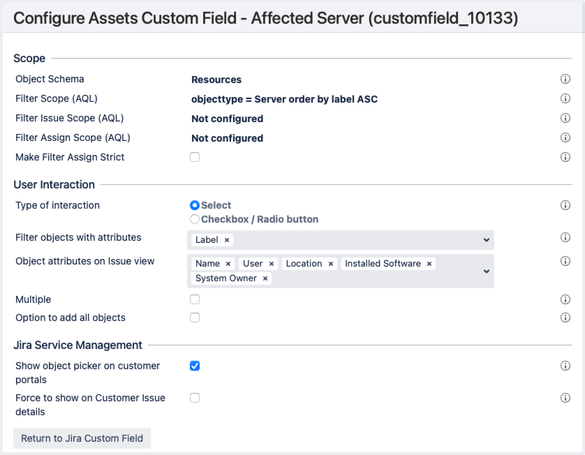Click info icon next to Type of interaction
Image resolution: width=585 pixels, height=455 pixels.
[565, 206]
